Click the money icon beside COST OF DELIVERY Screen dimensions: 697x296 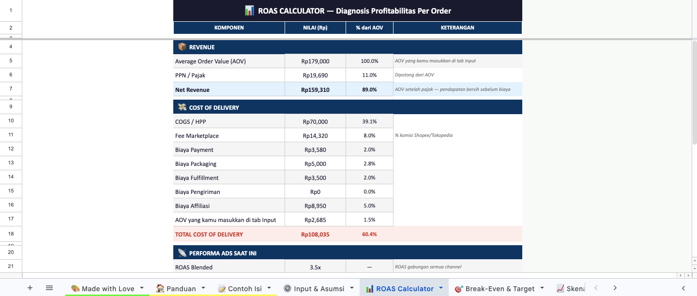pos(182,107)
